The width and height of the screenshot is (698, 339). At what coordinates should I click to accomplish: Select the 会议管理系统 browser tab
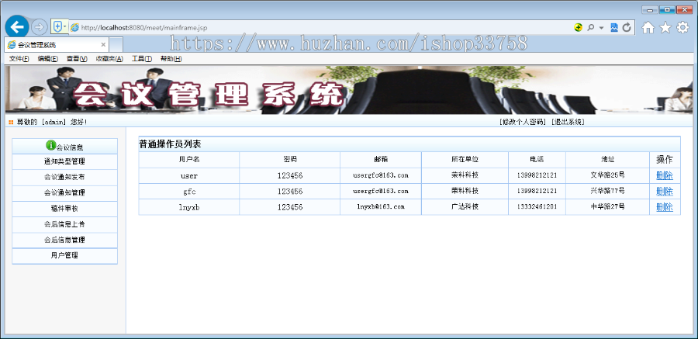[57, 45]
